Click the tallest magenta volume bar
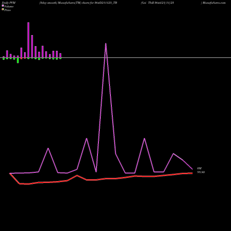 [28, 40]
